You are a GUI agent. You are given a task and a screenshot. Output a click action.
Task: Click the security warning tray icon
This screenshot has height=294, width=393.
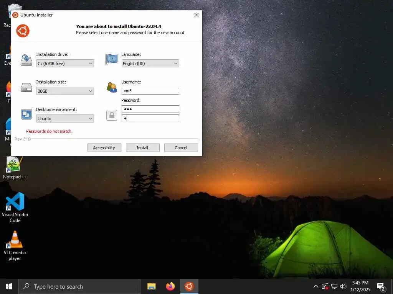point(325,286)
